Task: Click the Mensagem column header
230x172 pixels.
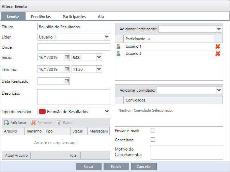Action: [x=98, y=131]
